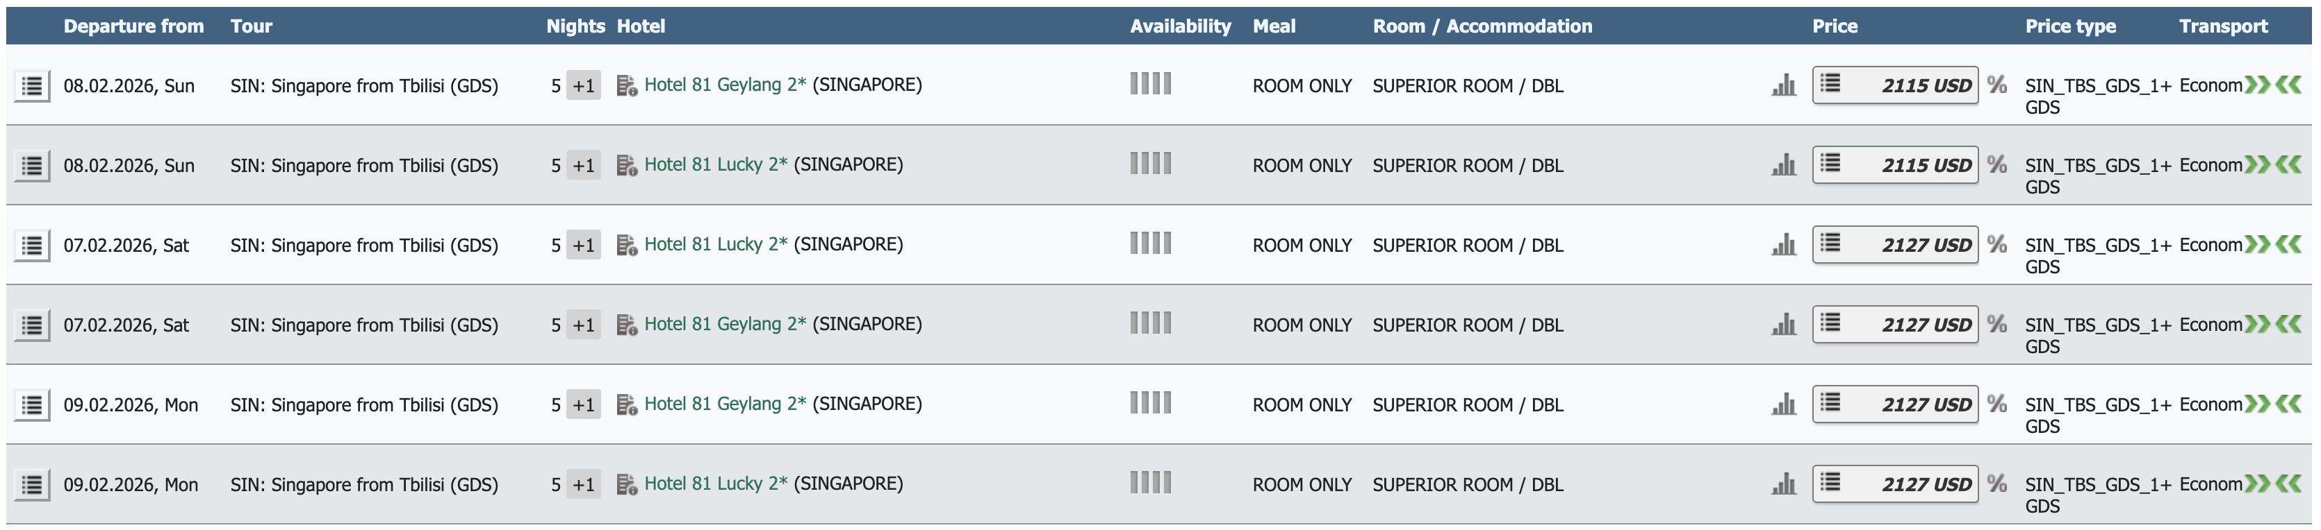Viewport: 2321px width, 530px height.
Task: Click the Hotel column header
Action: (641, 26)
